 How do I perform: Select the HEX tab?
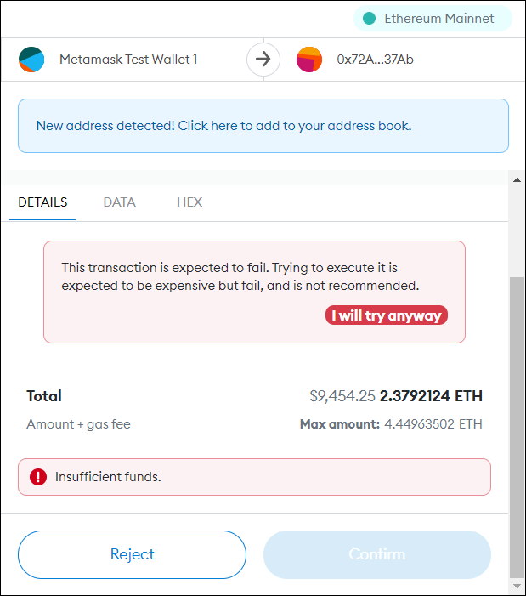pyautogui.click(x=189, y=202)
